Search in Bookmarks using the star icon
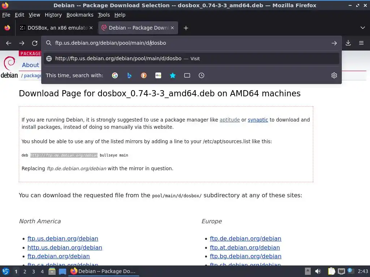The width and height of the screenshot is (370, 277). tap(173, 75)
